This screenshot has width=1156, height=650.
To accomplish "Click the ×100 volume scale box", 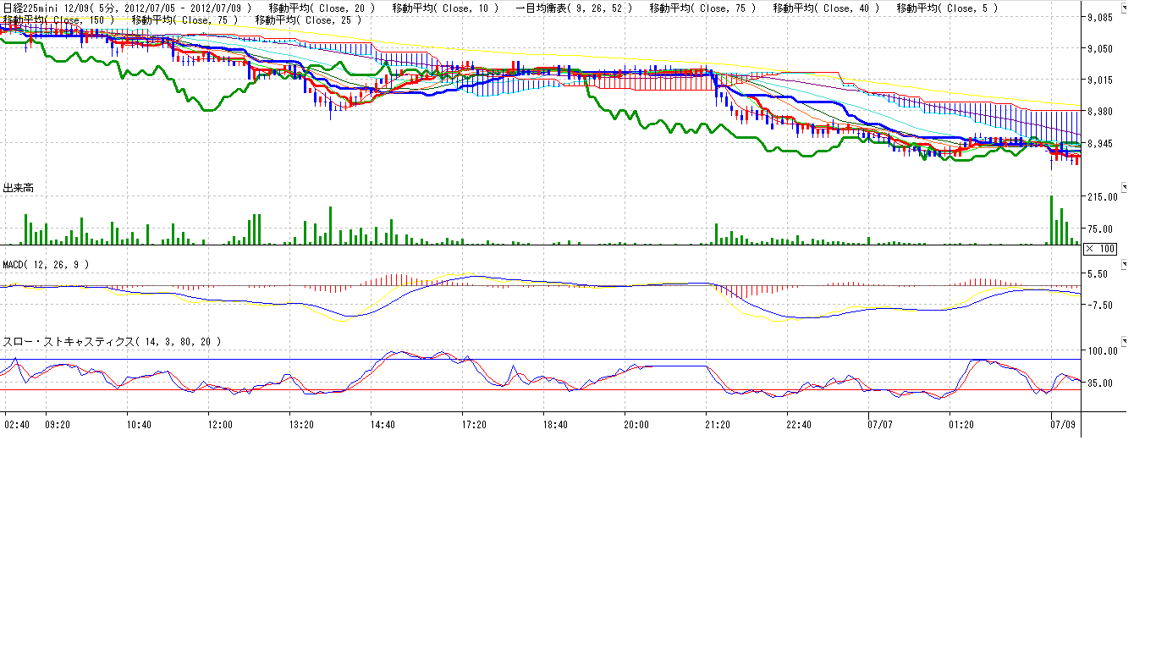I will pyautogui.click(x=1100, y=248).
